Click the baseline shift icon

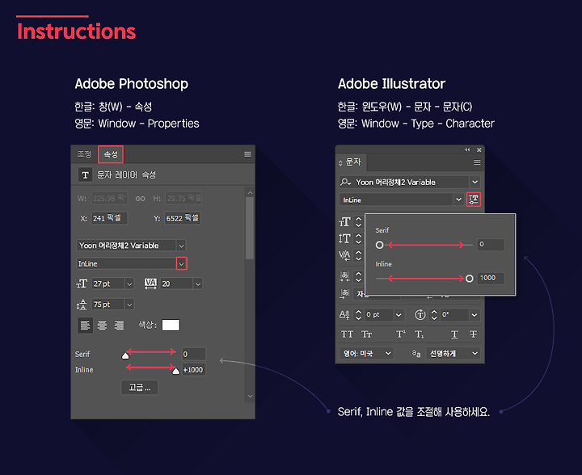[x=344, y=315]
